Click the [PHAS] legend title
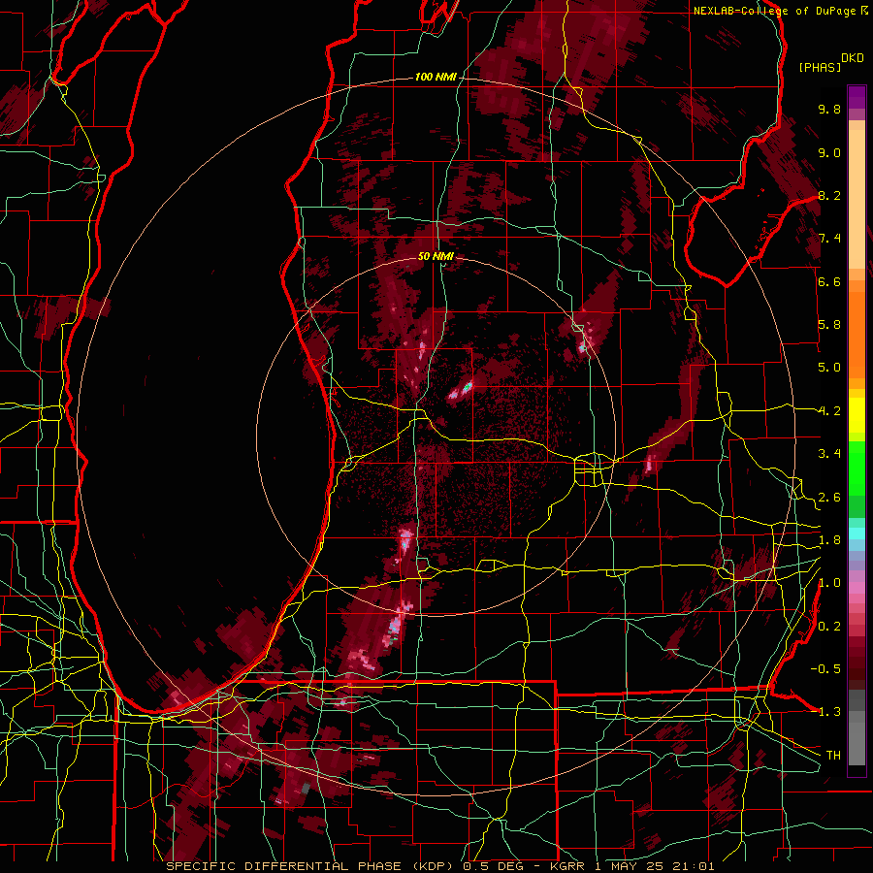This screenshot has width=873, height=873. point(820,67)
